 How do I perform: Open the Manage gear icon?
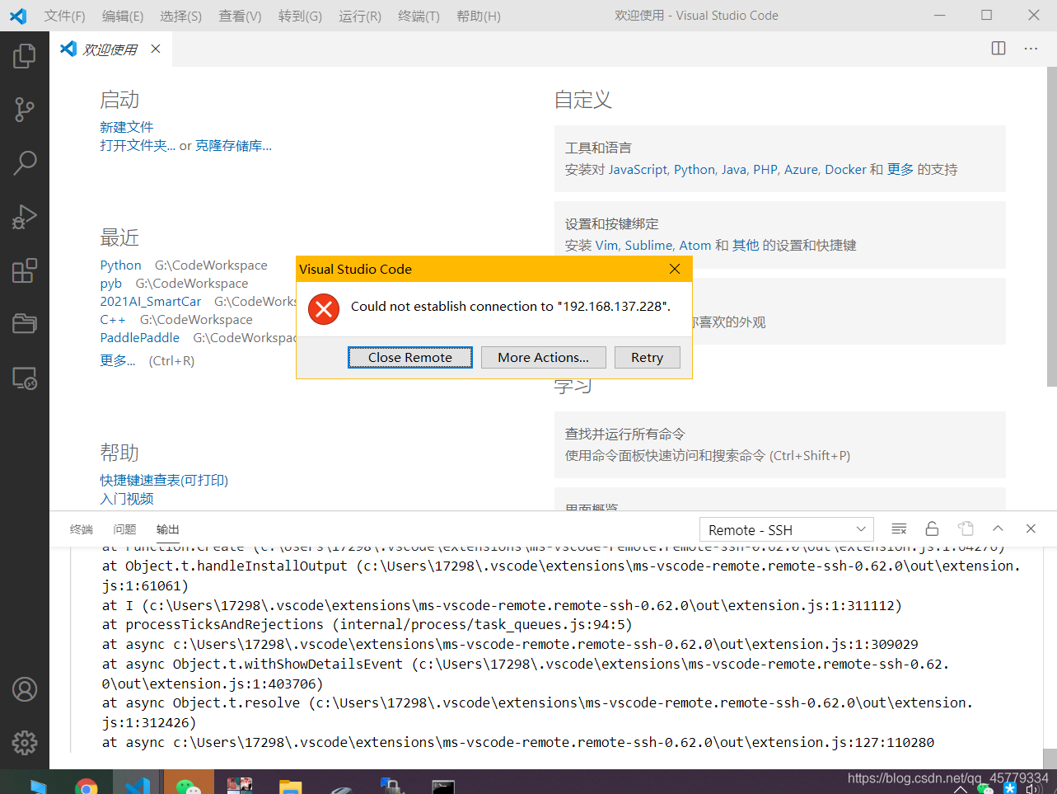25,743
